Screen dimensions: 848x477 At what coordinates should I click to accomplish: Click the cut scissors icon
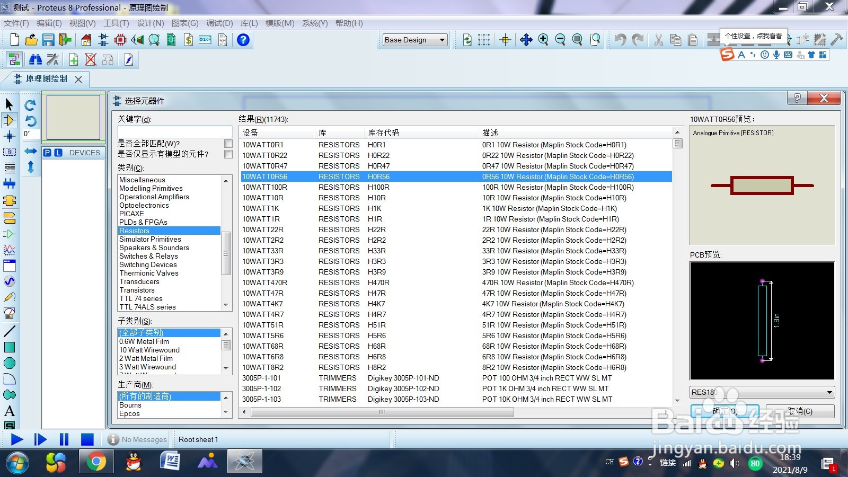click(x=659, y=40)
